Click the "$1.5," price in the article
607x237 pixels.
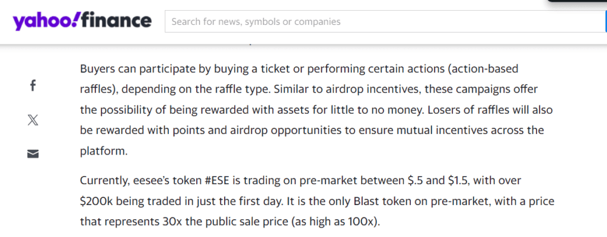(458, 181)
